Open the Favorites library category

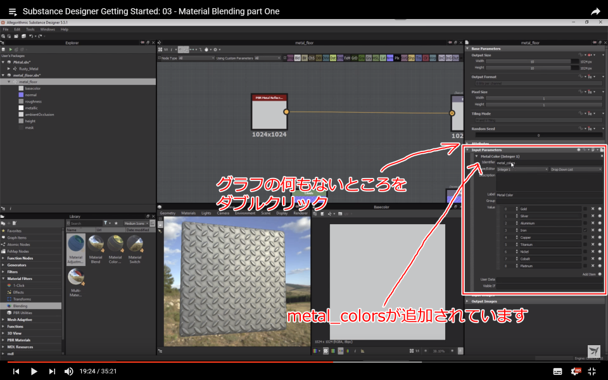[15, 231]
